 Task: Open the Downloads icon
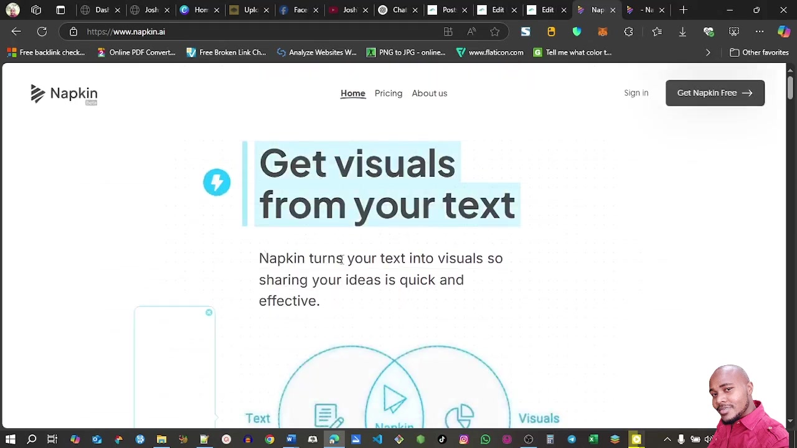tap(682, 32)
